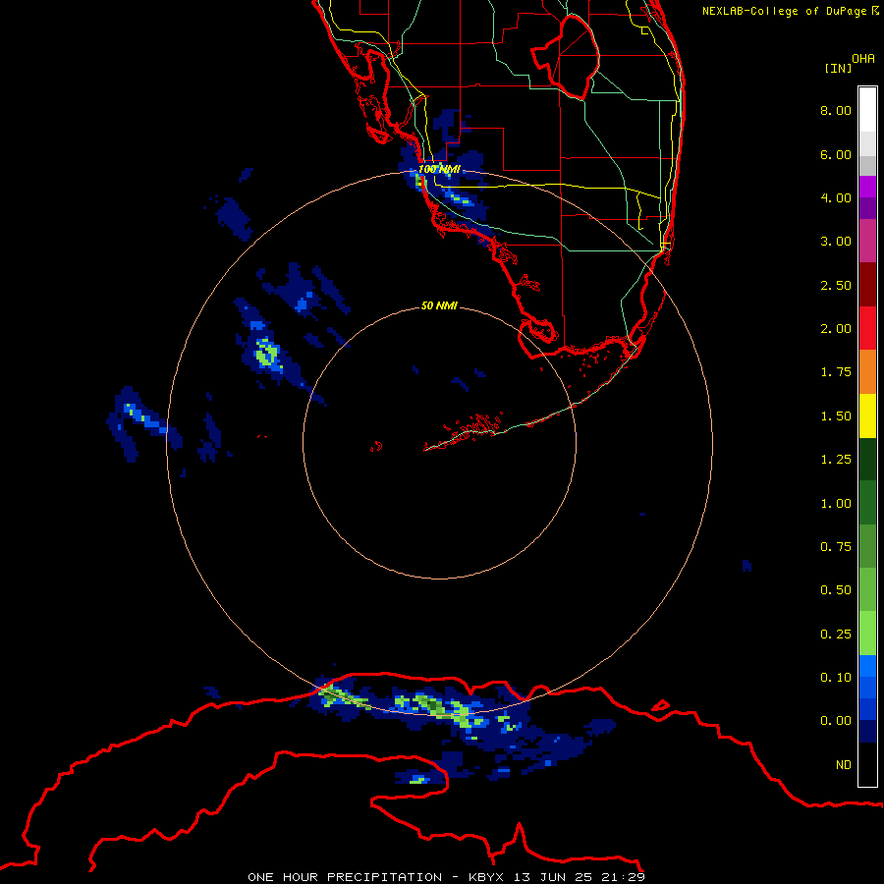
Task: Select the 6.00 legend value
Action: (x=836, y=154)
